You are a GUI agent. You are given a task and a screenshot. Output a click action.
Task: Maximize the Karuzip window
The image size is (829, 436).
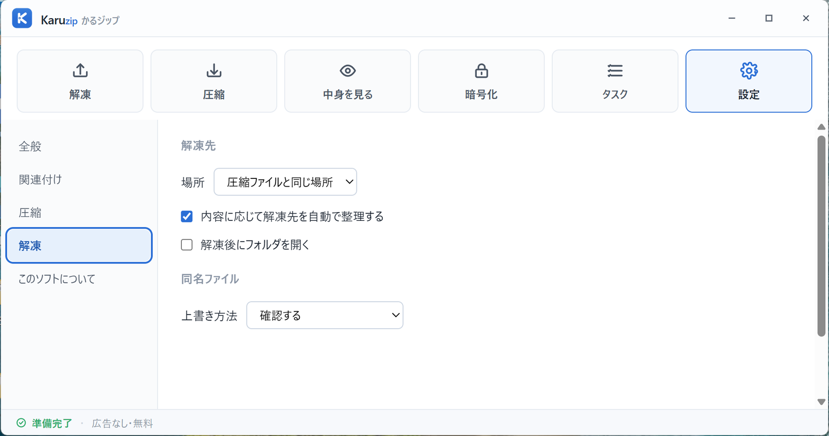[x=769, y=18]
